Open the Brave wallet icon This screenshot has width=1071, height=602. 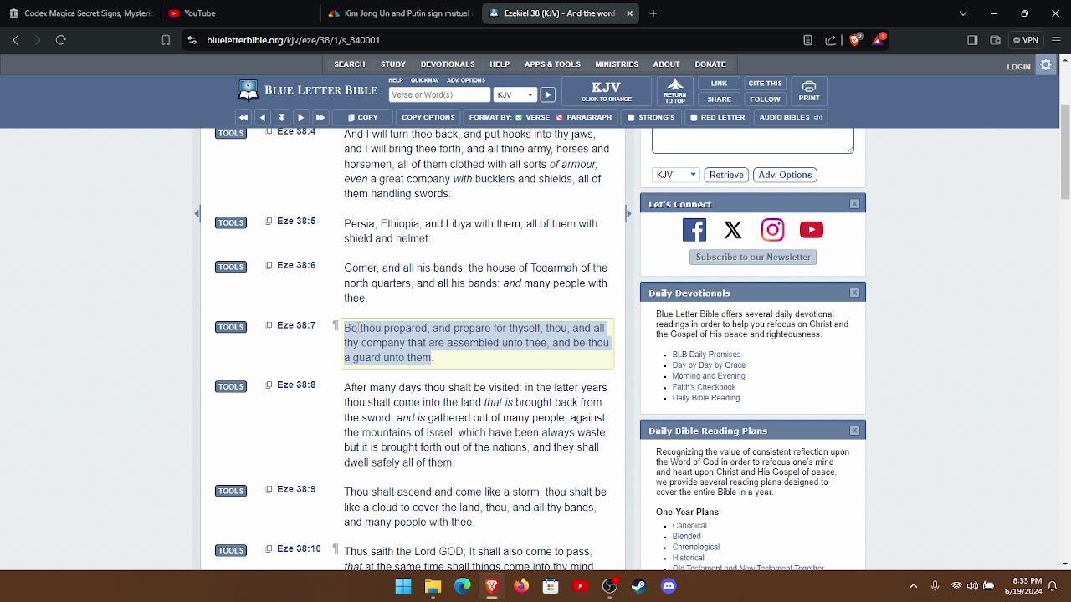coord(995,40)
